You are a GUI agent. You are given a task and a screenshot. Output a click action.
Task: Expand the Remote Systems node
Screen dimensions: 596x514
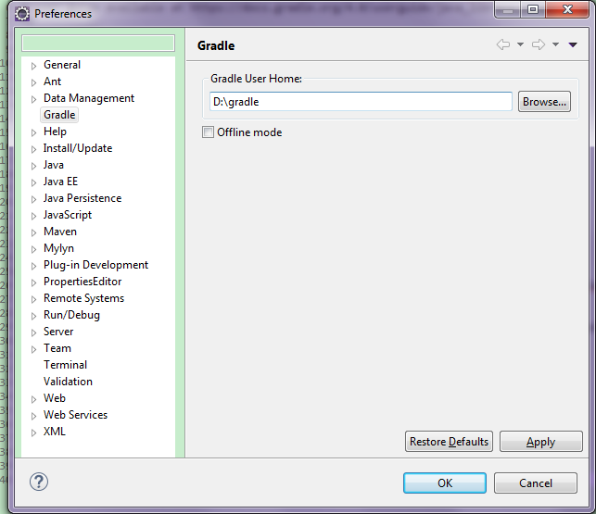pyautogui.click(x=33, y=299)
